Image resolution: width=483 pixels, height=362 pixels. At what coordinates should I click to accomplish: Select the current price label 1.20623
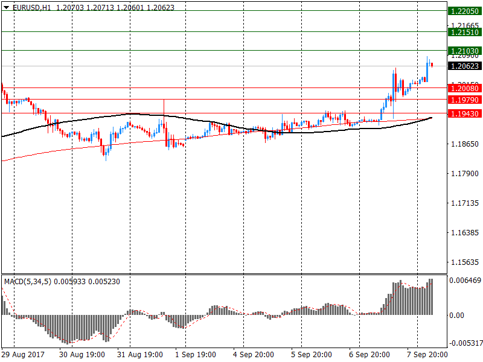[464, 66]
